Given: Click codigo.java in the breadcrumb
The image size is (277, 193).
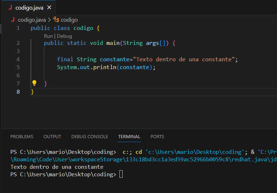Looking at the screenshot, I should click(32, 20).
